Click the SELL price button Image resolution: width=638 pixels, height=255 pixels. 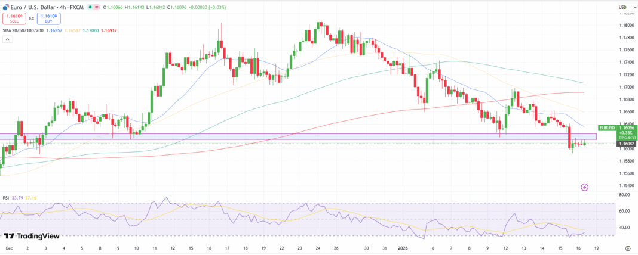(13, 18)
